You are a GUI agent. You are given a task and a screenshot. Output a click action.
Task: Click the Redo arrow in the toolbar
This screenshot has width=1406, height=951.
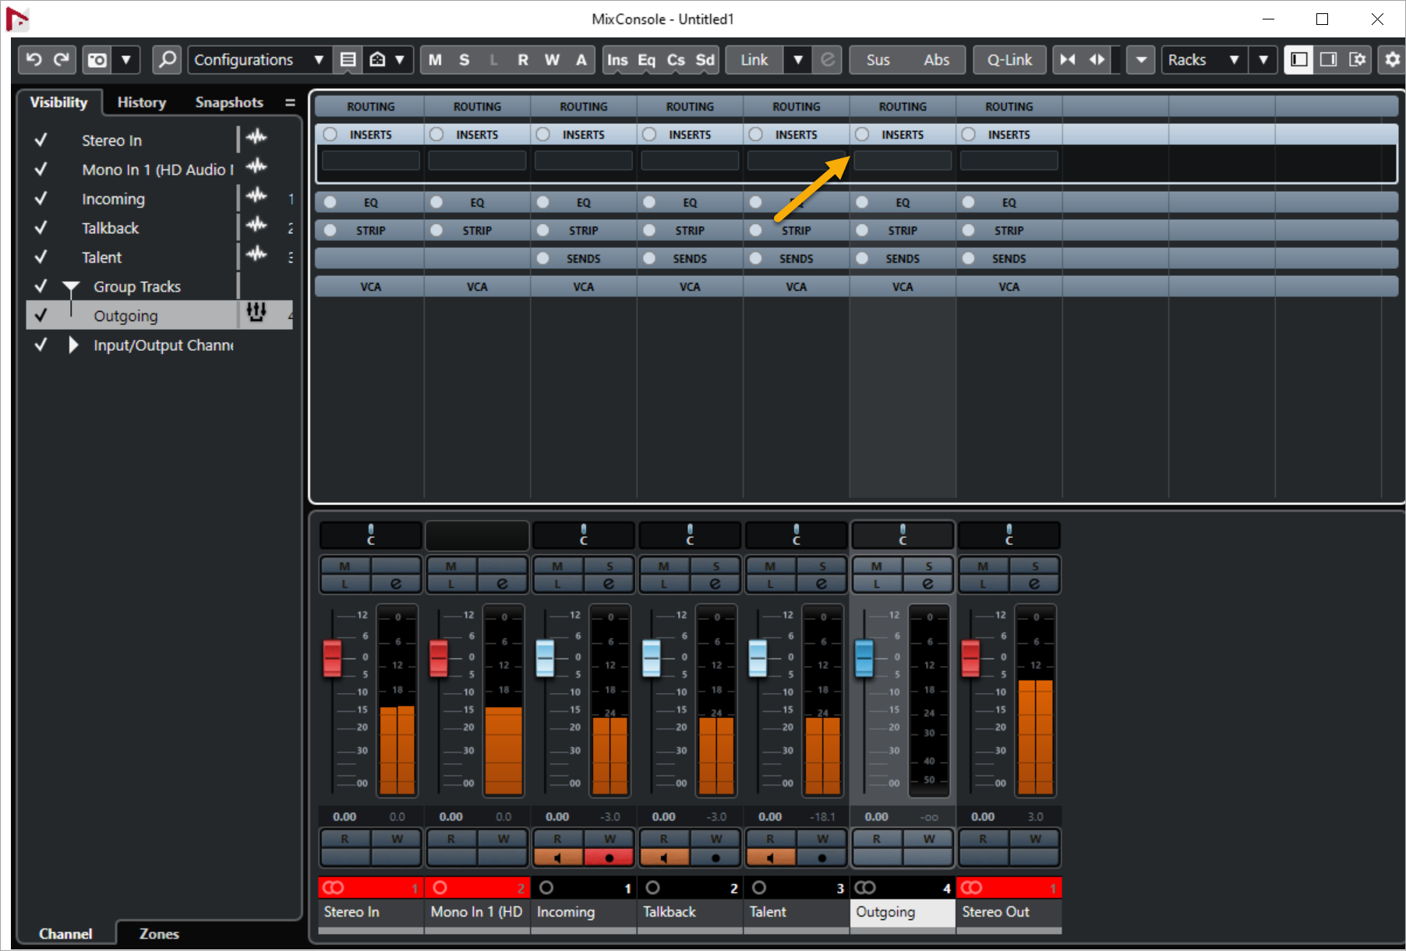[62, 60]
